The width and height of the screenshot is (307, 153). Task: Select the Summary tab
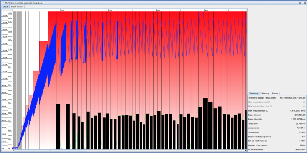[254, 93]
